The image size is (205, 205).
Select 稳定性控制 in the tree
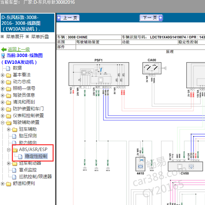coord(36,156)
